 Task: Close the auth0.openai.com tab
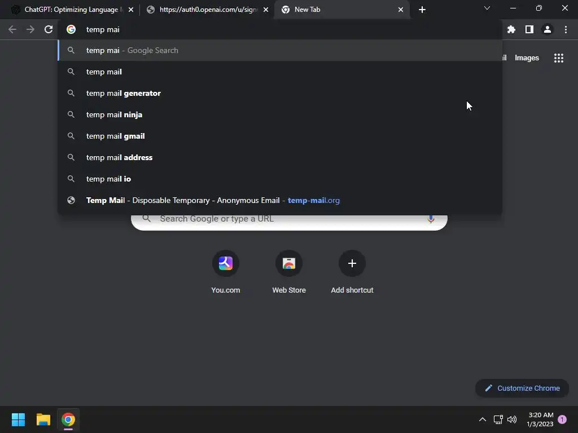click(266, 10)
